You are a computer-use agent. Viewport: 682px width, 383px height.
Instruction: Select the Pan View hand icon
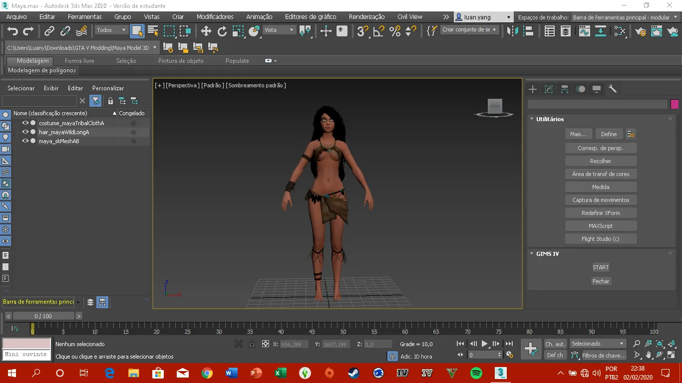click(649, 355)
